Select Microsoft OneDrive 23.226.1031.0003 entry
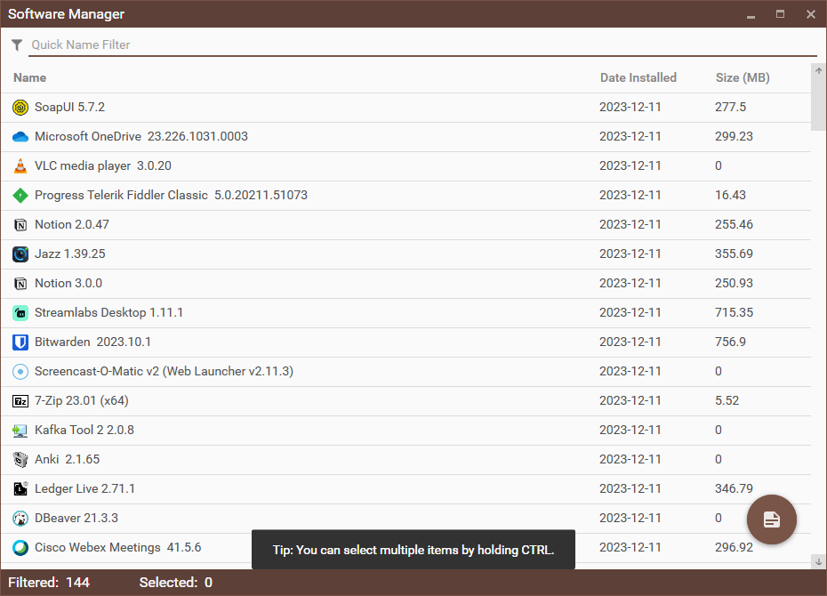Screen dimensions: 827x596 pyautogui.click(x=141, y=137)
